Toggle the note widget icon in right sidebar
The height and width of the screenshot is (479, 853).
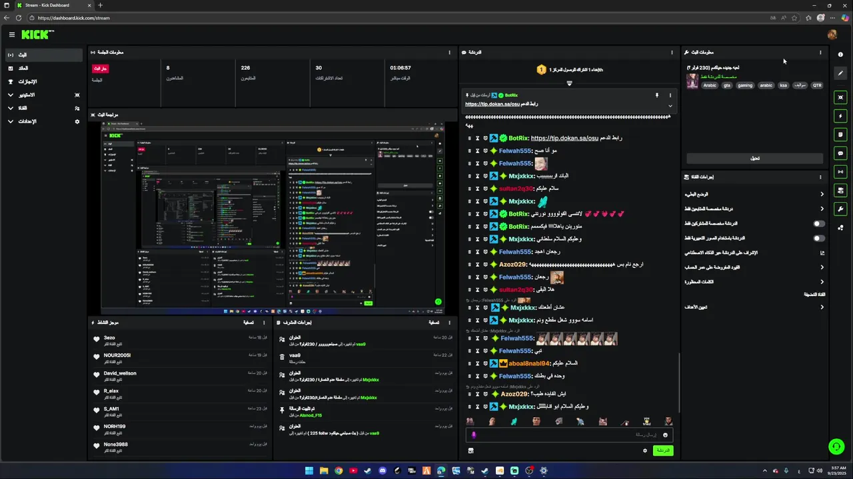click(x=840, y=134)
